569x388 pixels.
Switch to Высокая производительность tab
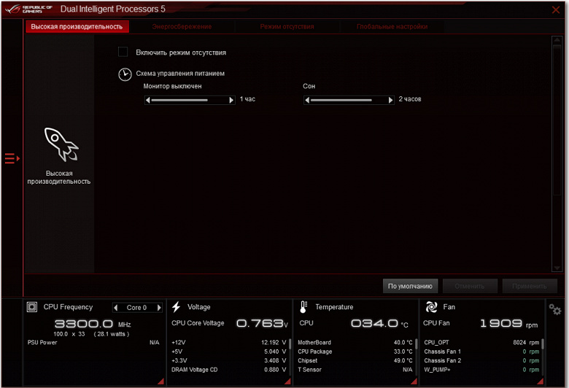[x=77, y=26]
